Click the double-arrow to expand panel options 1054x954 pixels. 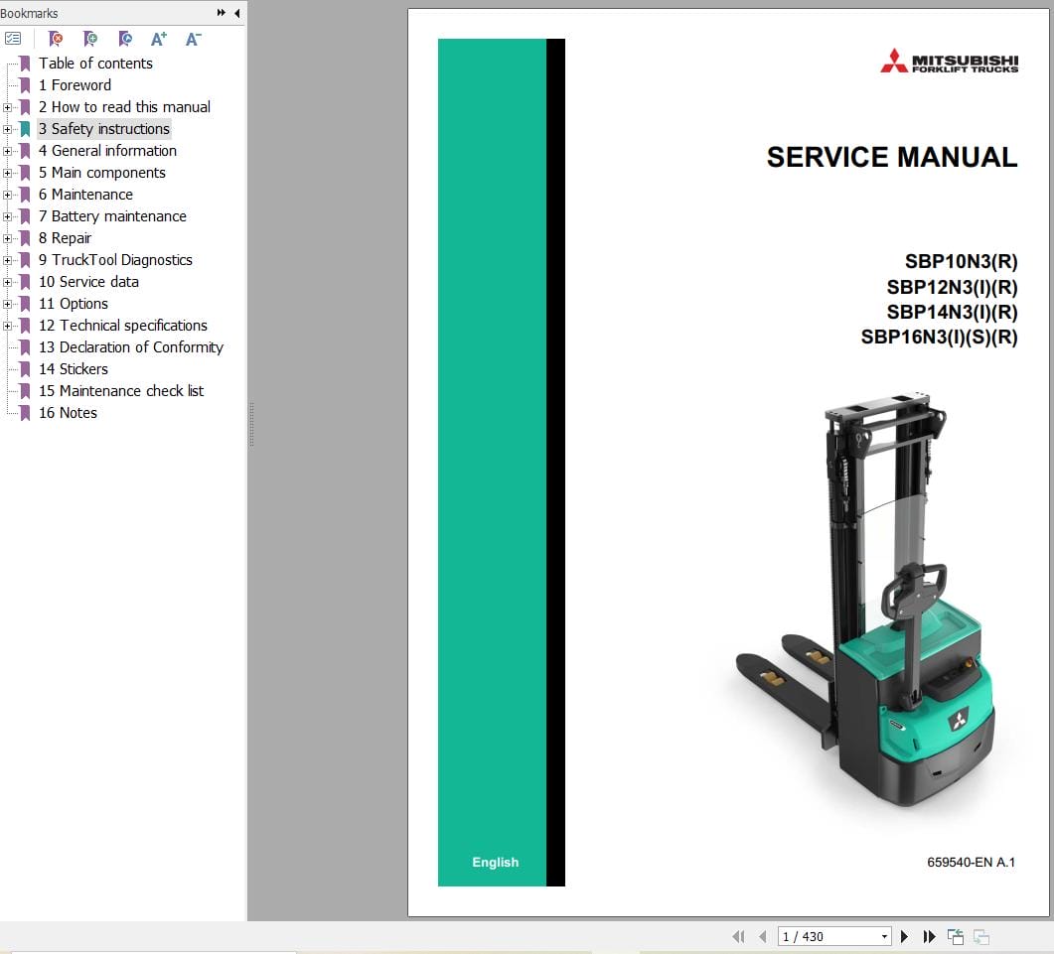(x=221, y=13)
